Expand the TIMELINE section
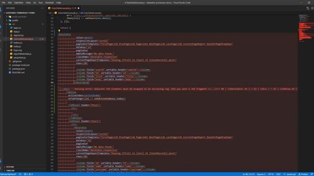The image size is (314, 176). (x=10, y=171)
